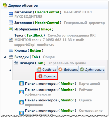Screen dimensions: 109x119
Task: Click the Удалить button
Action: (47, 76)
